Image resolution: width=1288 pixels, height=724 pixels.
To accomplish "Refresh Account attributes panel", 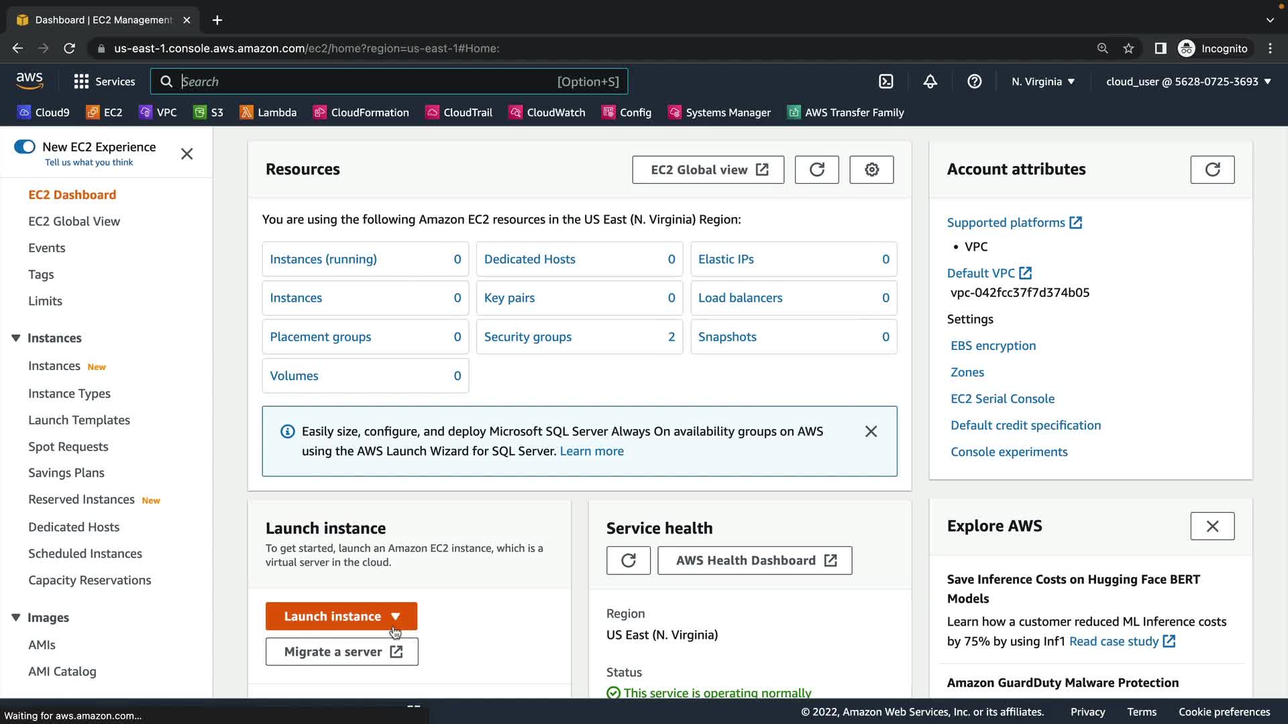I will [x=1212, y=170].
